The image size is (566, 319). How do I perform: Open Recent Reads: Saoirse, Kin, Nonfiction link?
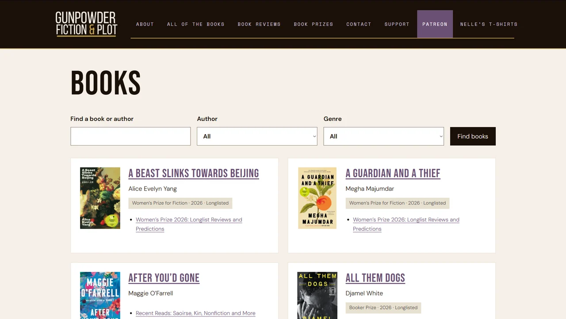tap(195, 313)
